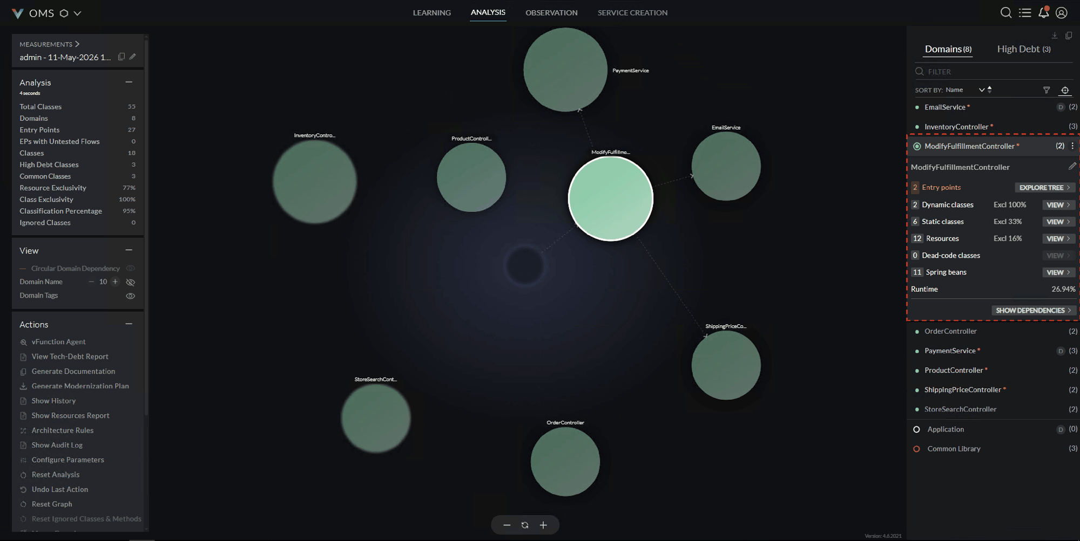Viewport: 1080px width, 541px height.
Task: Select the Application circle marker
Action: click(916, 430)
